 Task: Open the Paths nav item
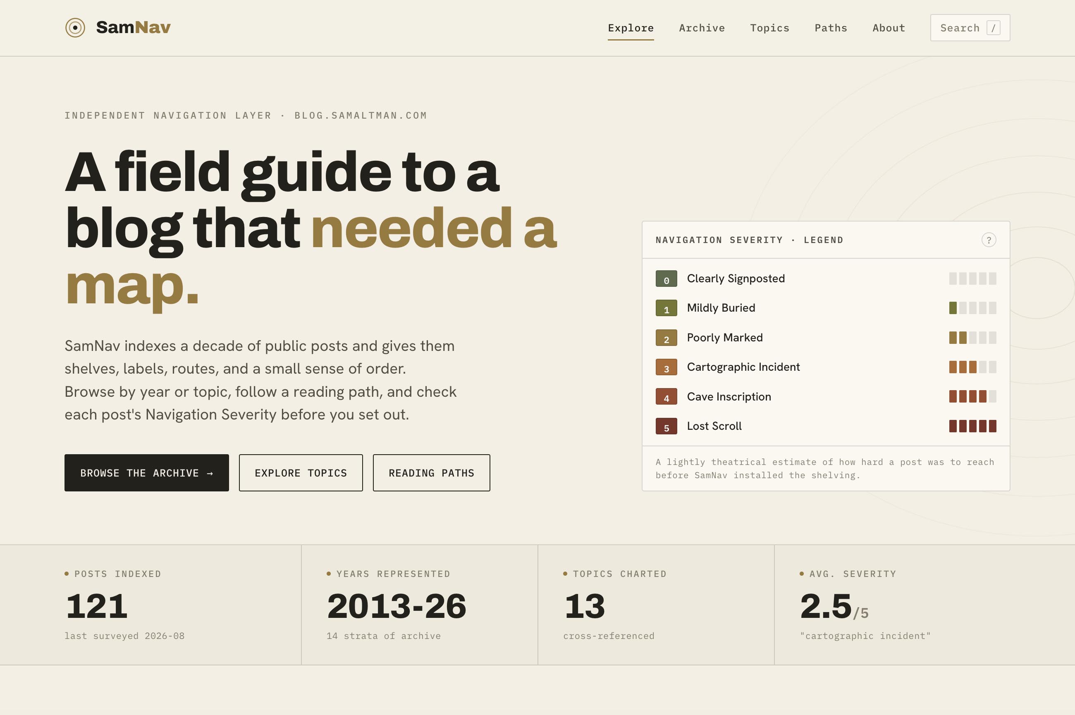tap(831, 28)
